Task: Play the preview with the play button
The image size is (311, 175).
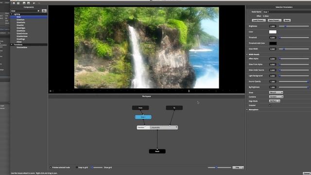Action: point(51,91)
